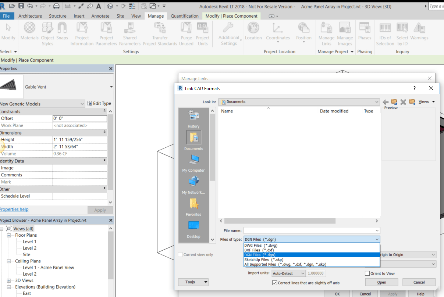Click the Materials icon in ribbon
The image size is (444, 297).
(x=29, y=31)
